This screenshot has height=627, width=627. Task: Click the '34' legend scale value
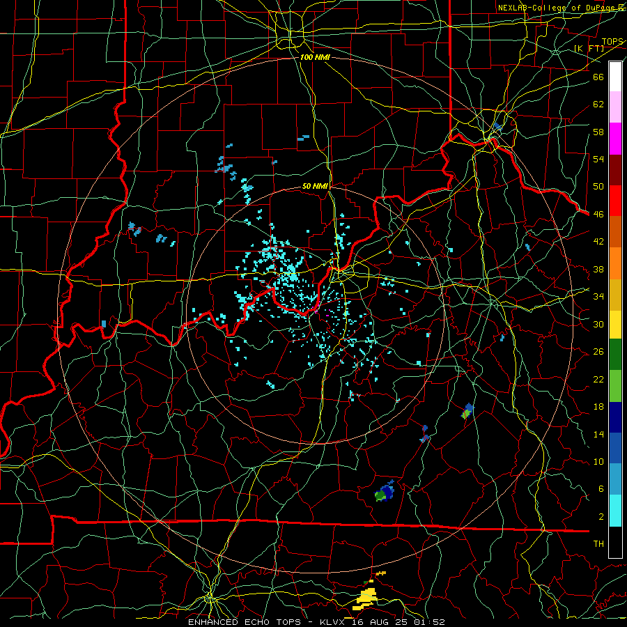coord(598,296)
